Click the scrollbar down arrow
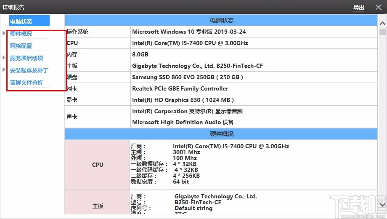 coord(382,205)
